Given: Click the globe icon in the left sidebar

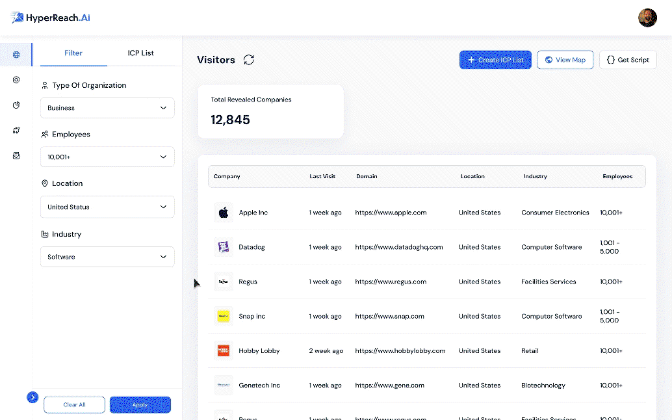Looking at the screenshot, I should 16,55.
